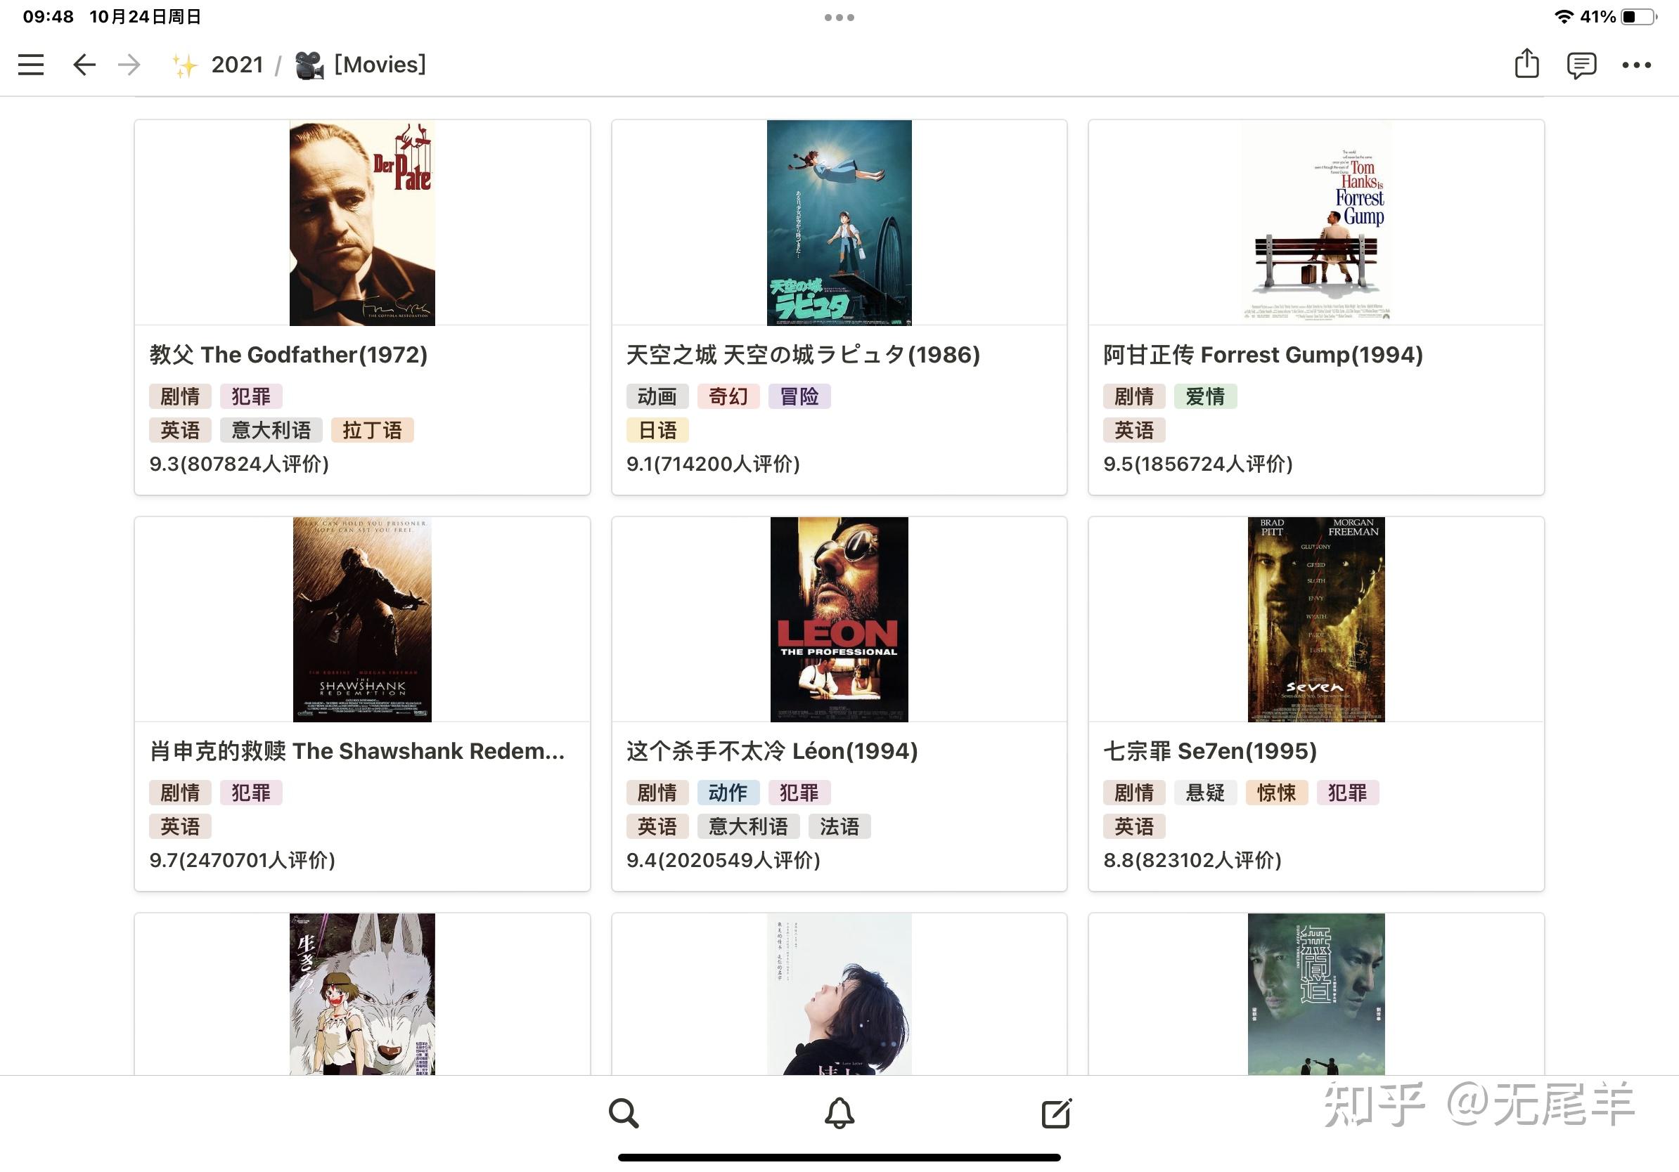
Task: Select the 动画 tag on 天空之城
Action: click(657, 396)
